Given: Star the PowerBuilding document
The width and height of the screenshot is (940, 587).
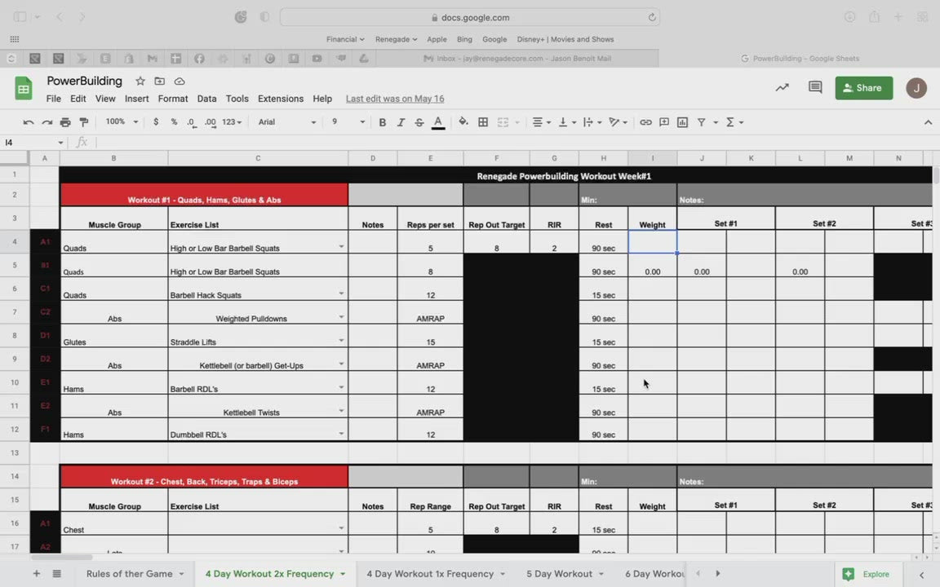Looking at the screenshot, I should tap(140, 82).
